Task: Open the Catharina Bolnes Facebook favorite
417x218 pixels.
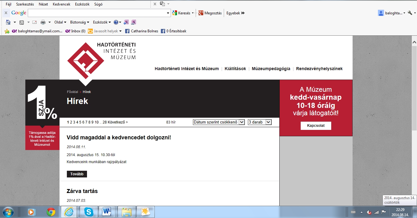Action: tap(142, 31)
